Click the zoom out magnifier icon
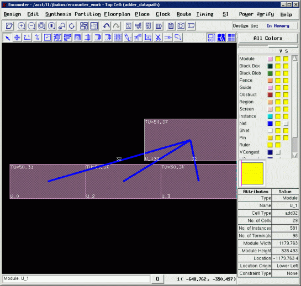 coord(31,26)
